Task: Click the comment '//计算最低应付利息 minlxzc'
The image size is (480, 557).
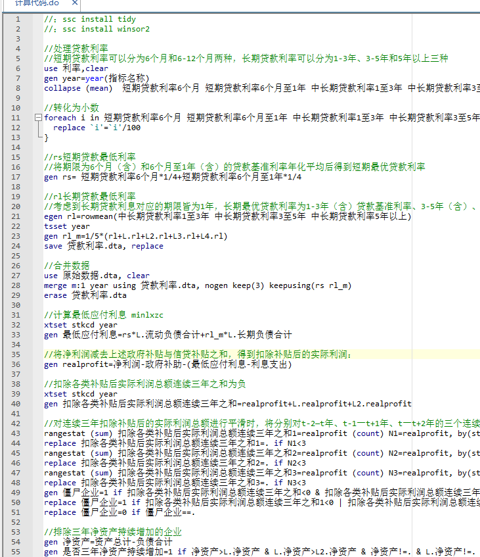Action: (x=104, y=315)
